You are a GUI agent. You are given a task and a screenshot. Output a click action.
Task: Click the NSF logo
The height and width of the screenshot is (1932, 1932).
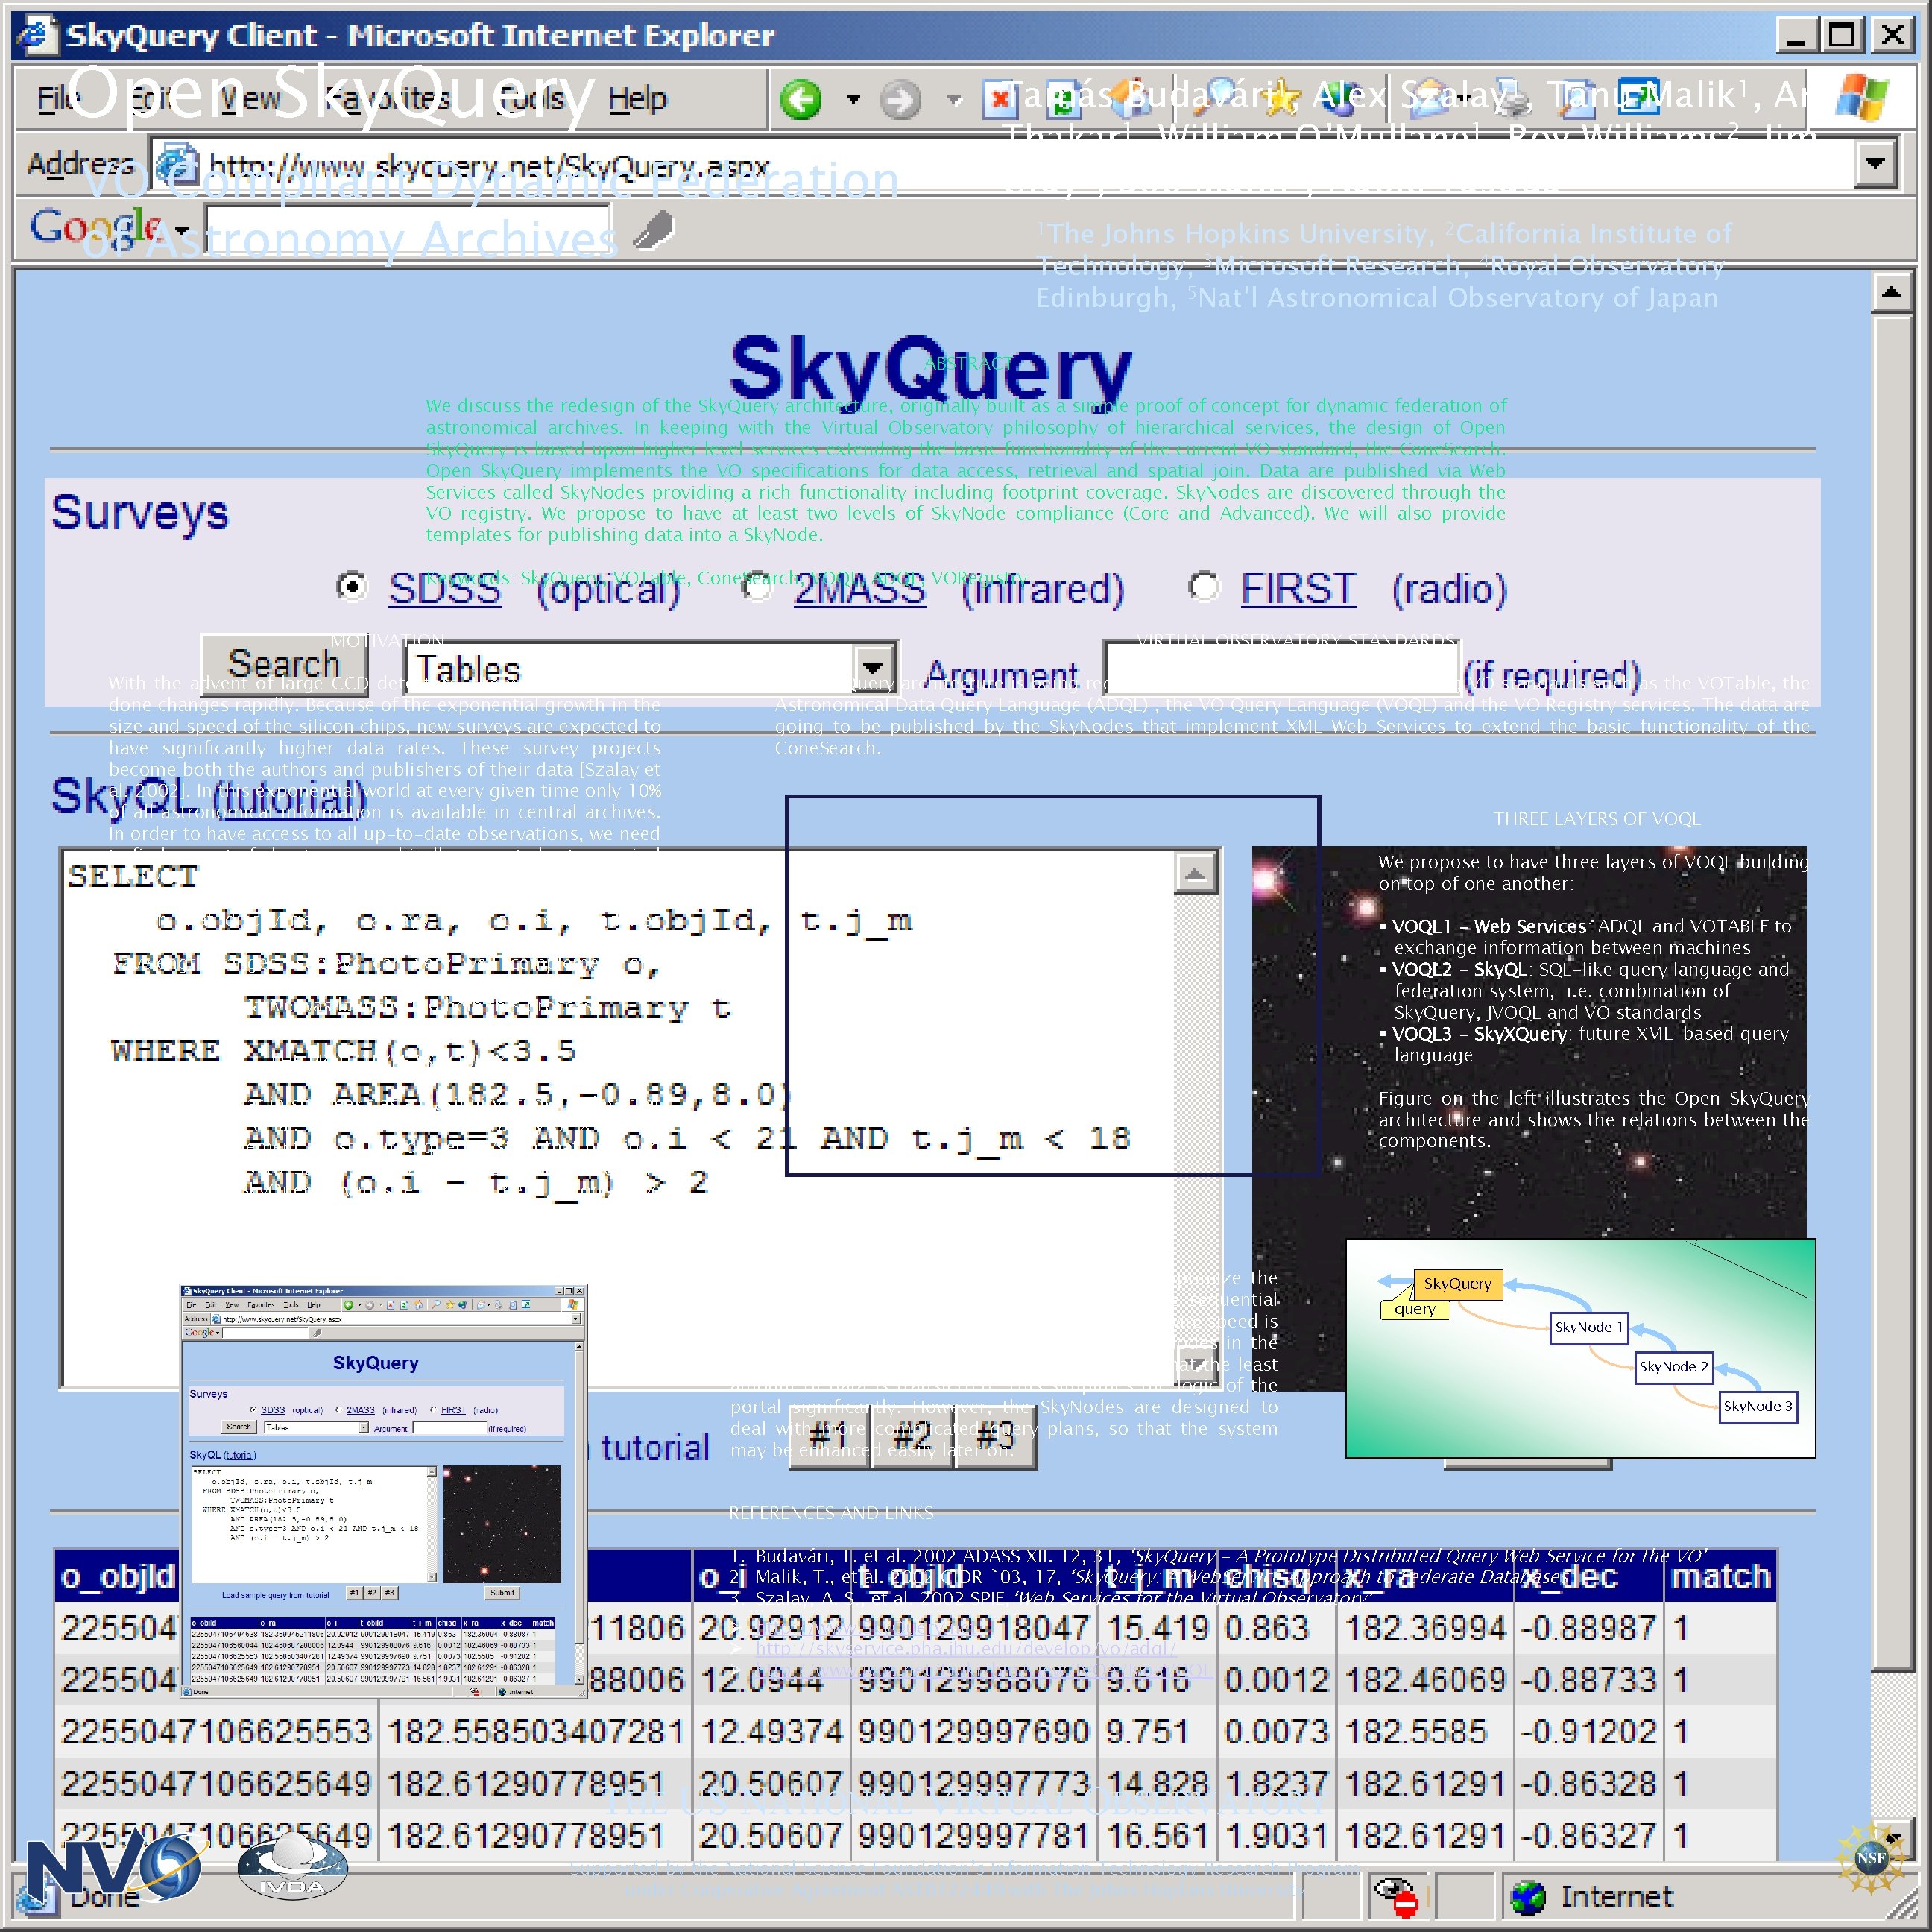[x=1870, y=1858]
